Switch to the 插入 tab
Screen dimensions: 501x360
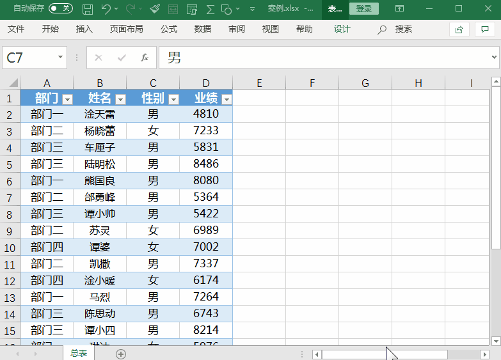[84, 29]
